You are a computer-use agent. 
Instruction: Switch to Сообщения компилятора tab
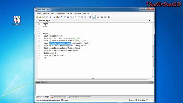pyautogui.click(x=79, y=97)
